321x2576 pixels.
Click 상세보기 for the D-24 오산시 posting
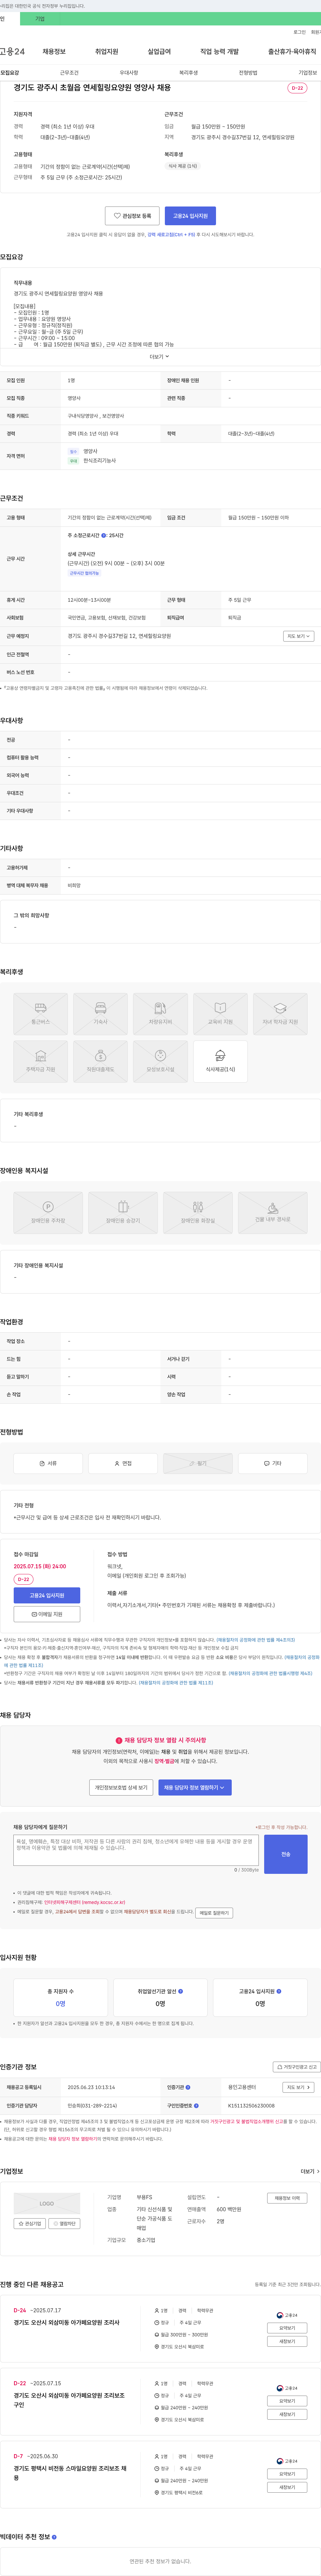coord(287,2328)
